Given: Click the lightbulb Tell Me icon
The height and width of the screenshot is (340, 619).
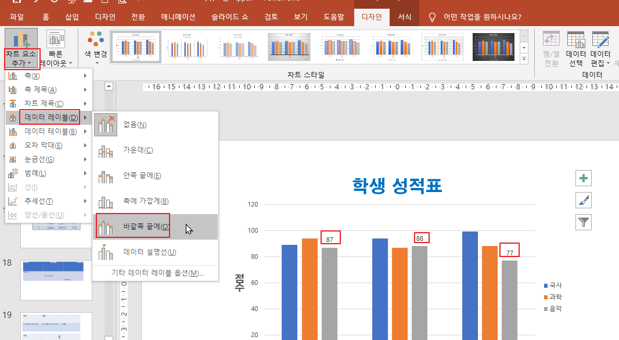Looking at the screenshot, I should 432,17.
